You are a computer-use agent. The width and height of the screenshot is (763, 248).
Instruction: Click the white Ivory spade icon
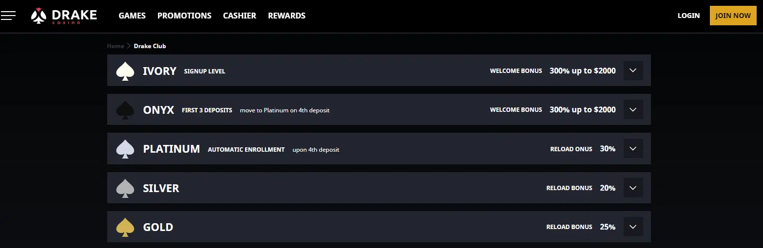[125, 71]
